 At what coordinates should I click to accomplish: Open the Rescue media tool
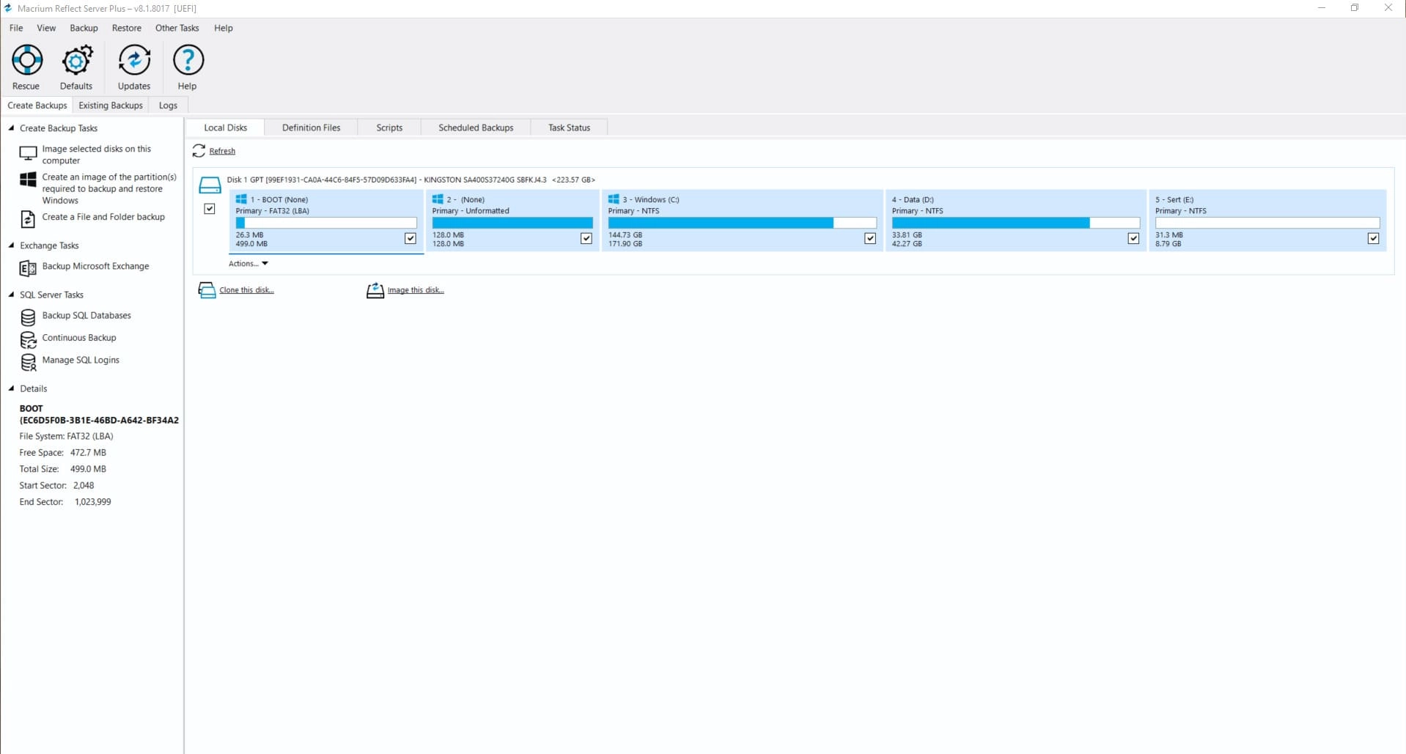[26, 60]
